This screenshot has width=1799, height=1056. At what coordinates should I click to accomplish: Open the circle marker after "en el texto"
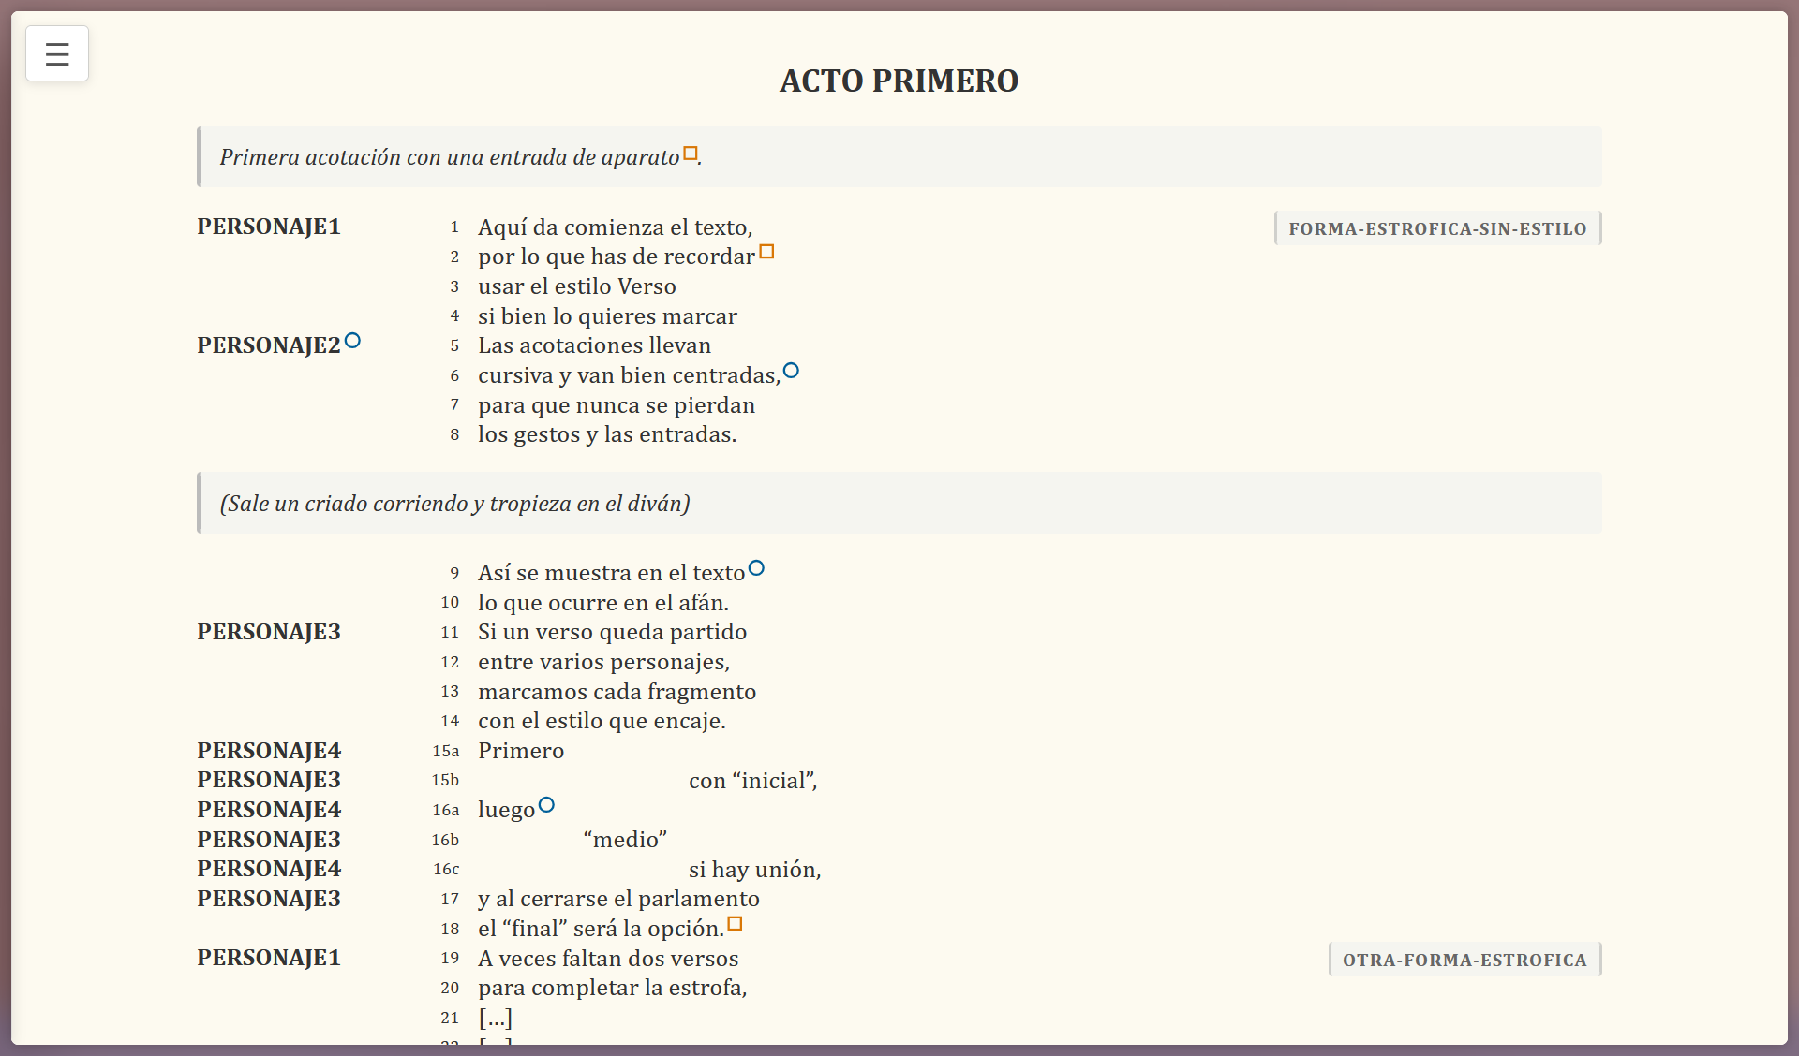pyautogui.click(x=757, y=567)
